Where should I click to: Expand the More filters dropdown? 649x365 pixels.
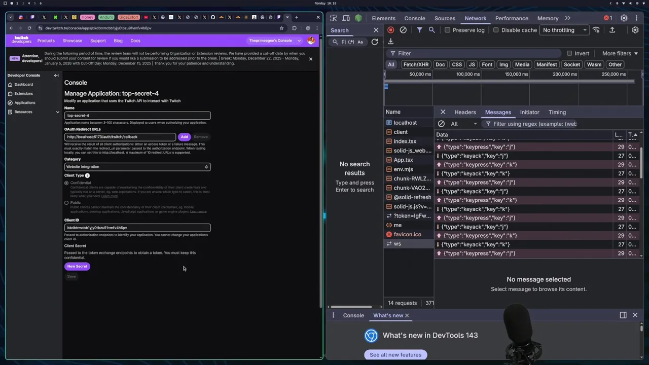pos(620,53)
